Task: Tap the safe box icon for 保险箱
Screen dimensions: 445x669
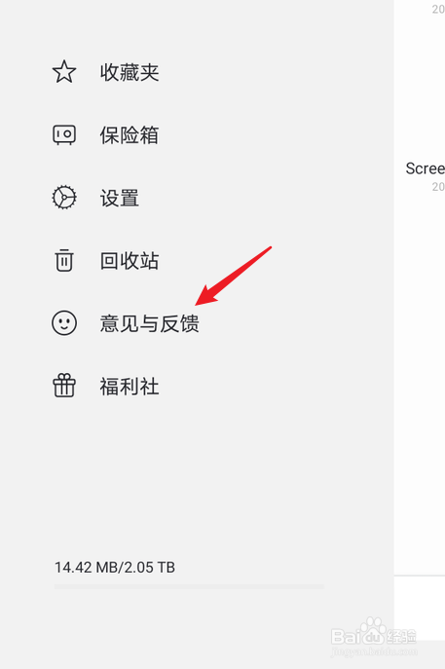Action: pos(64,134)
